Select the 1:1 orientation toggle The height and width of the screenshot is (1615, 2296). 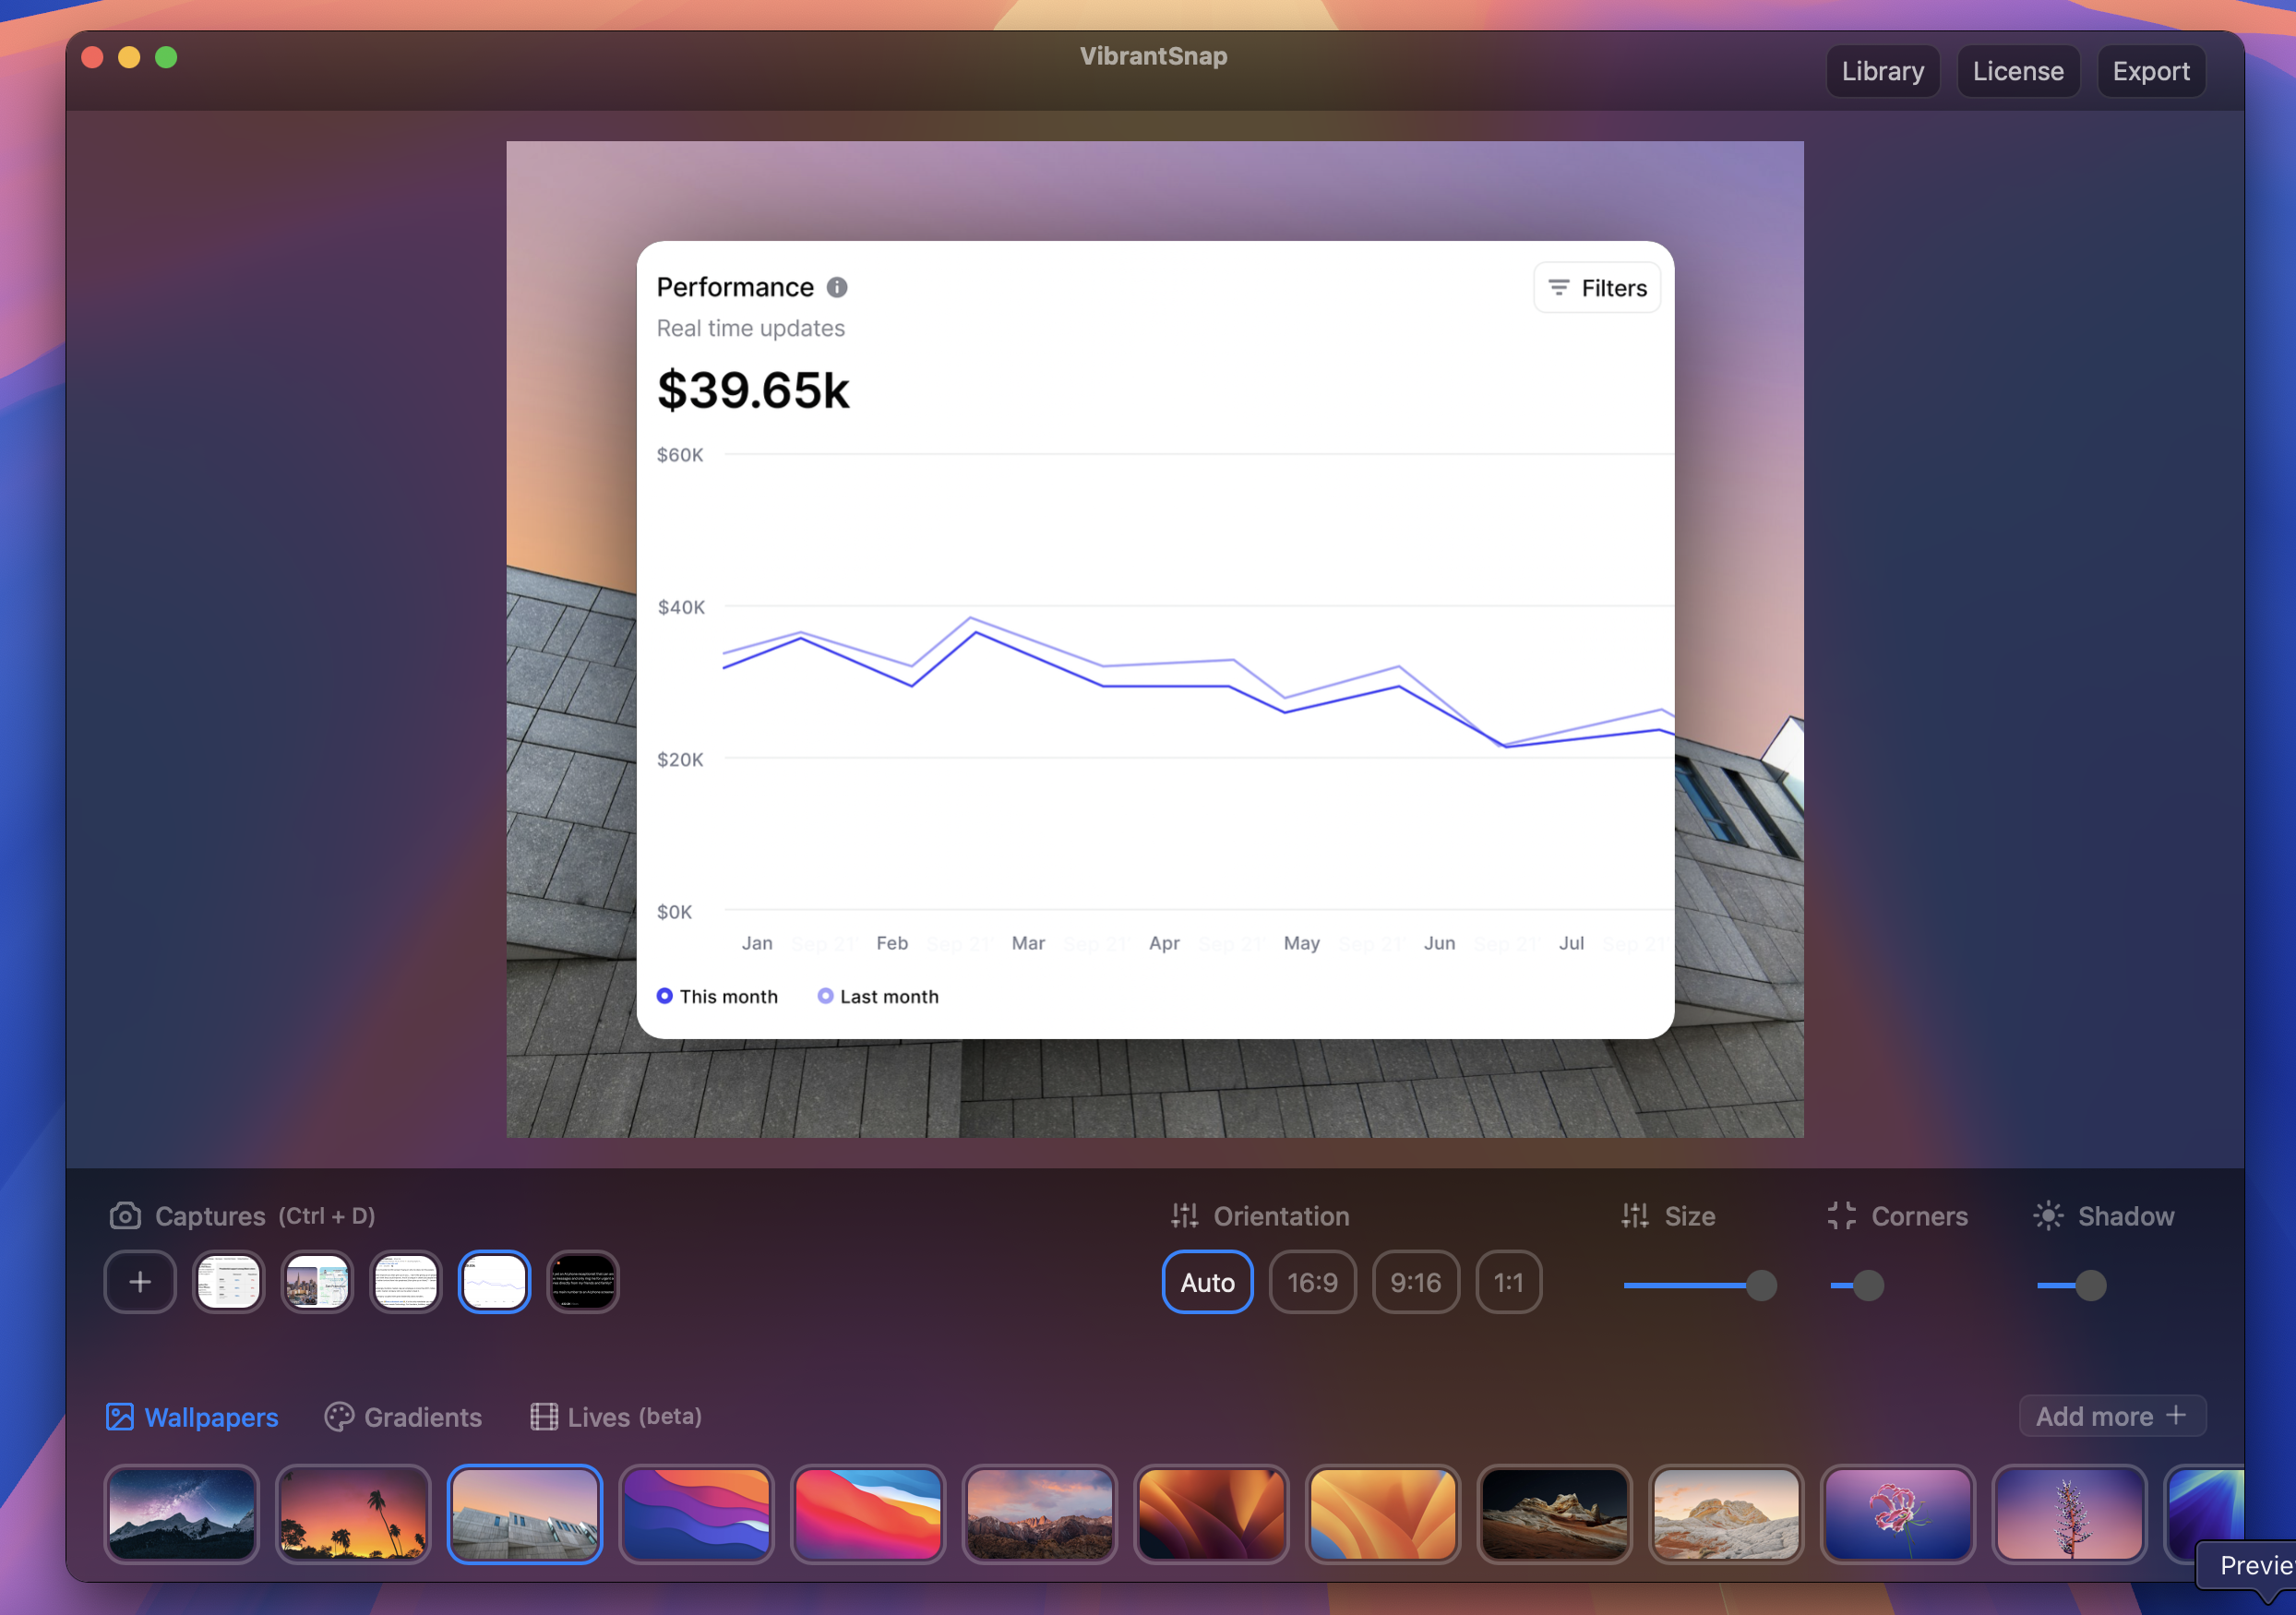(1508, 1283)
